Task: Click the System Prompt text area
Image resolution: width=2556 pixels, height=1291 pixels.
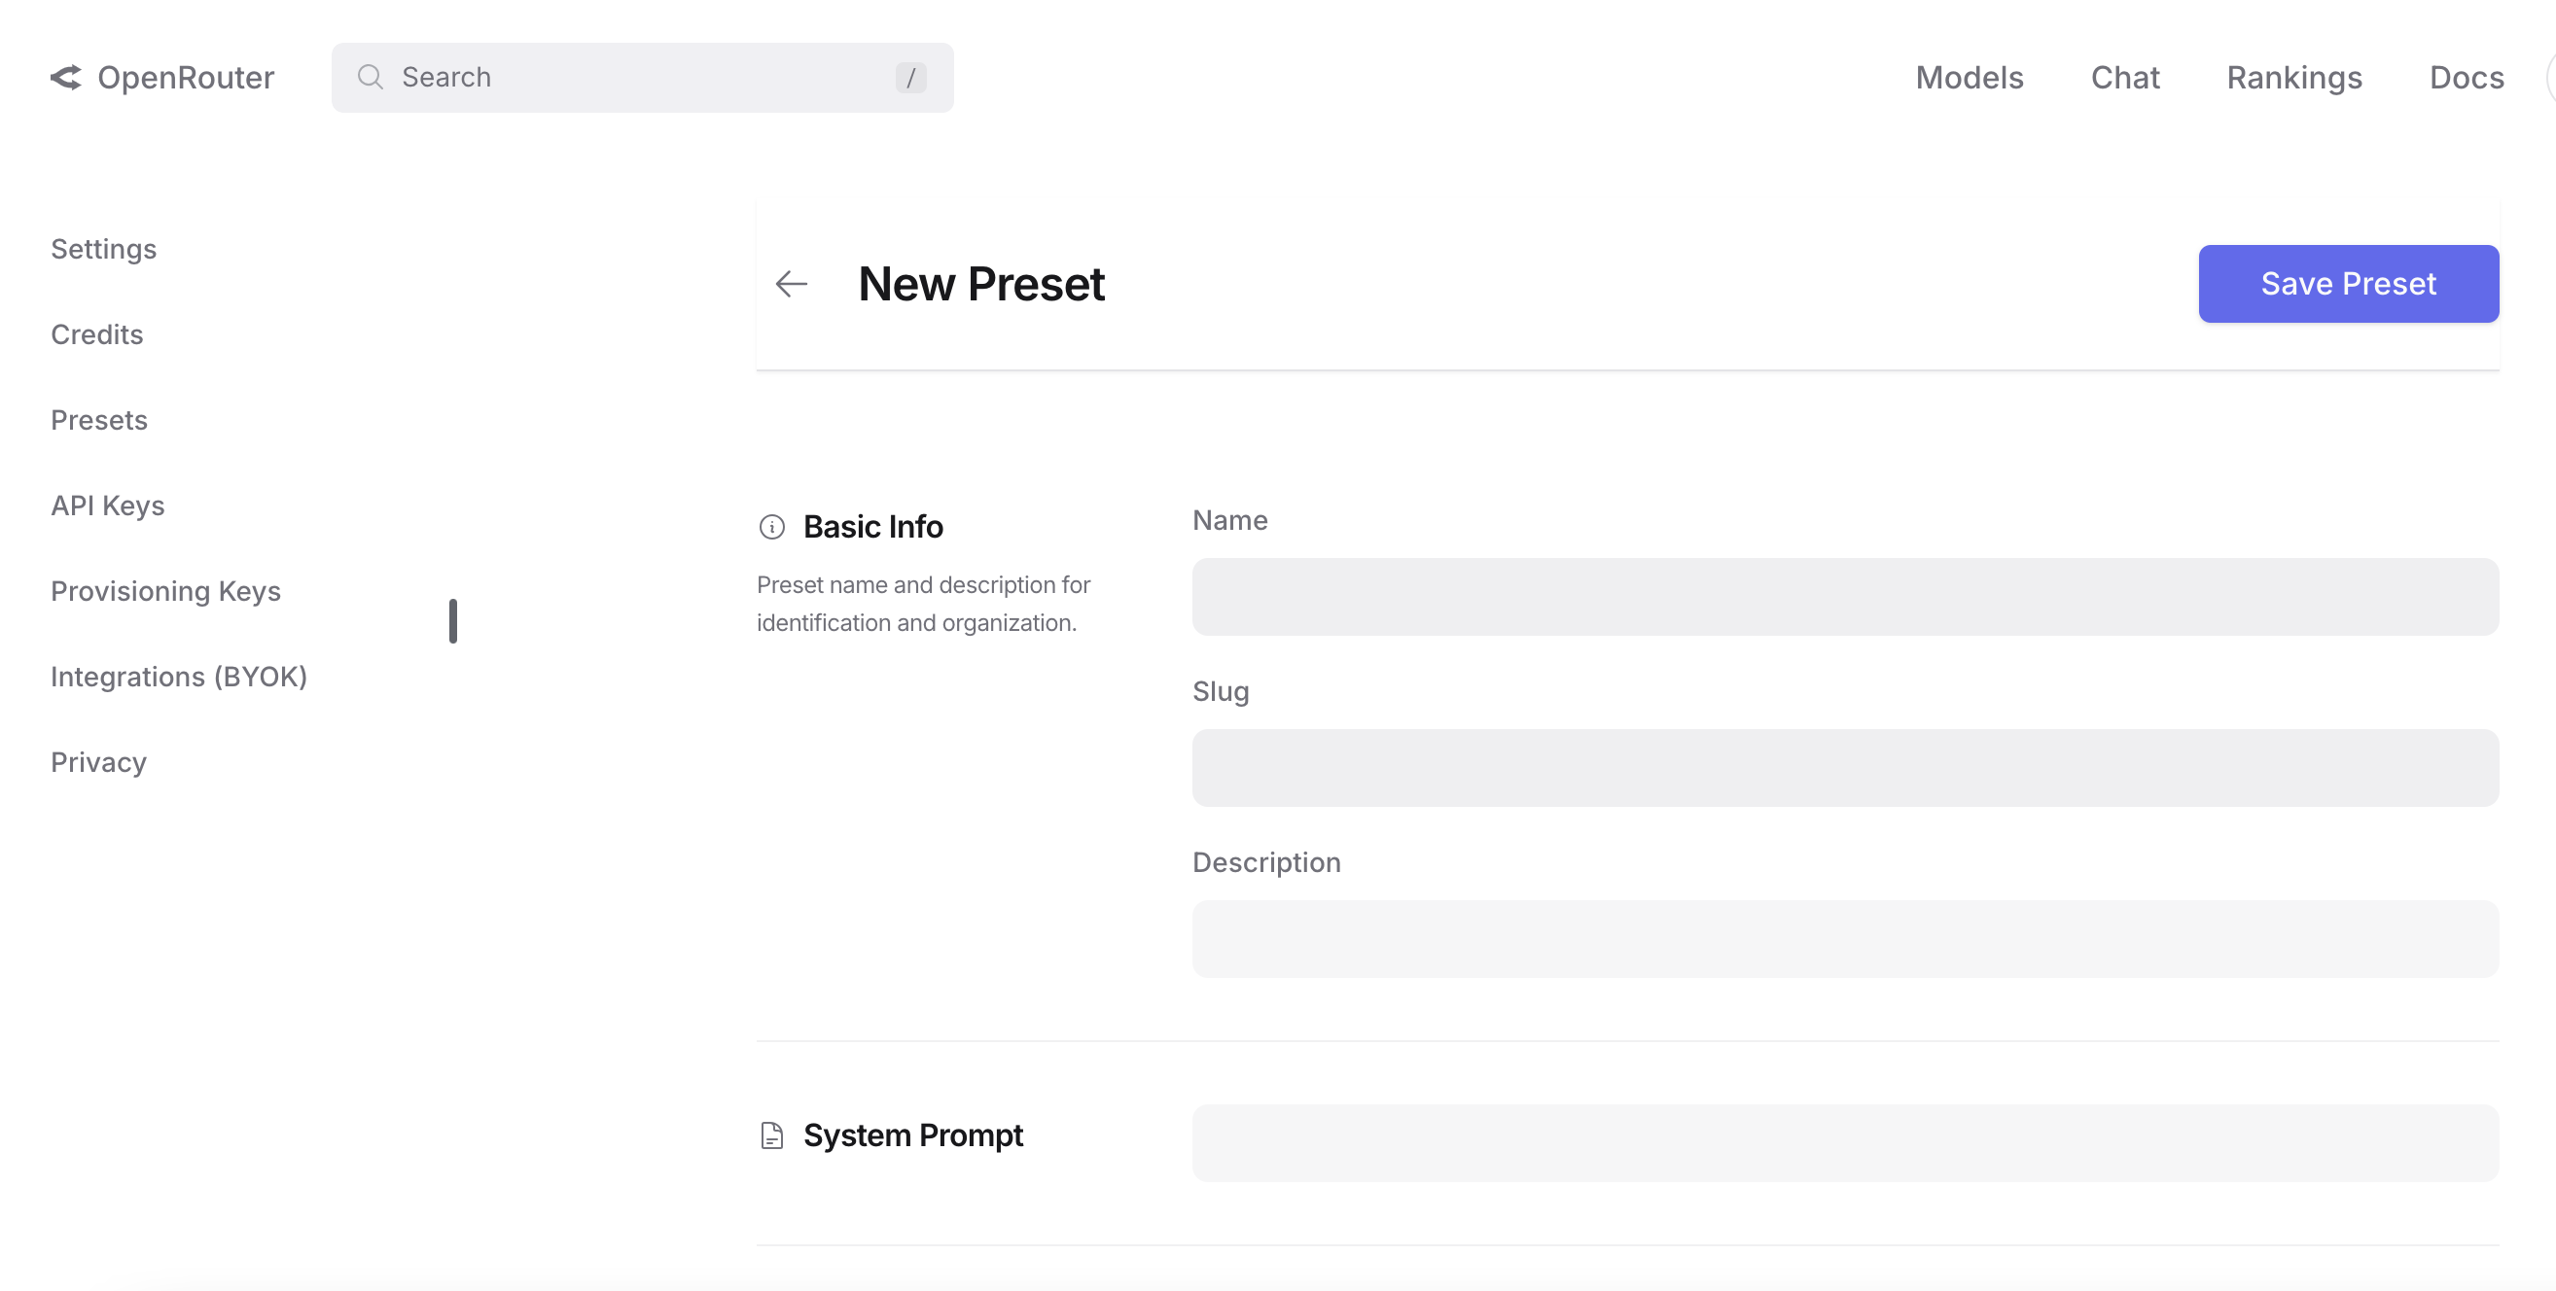Action: click(1845, 1142)
